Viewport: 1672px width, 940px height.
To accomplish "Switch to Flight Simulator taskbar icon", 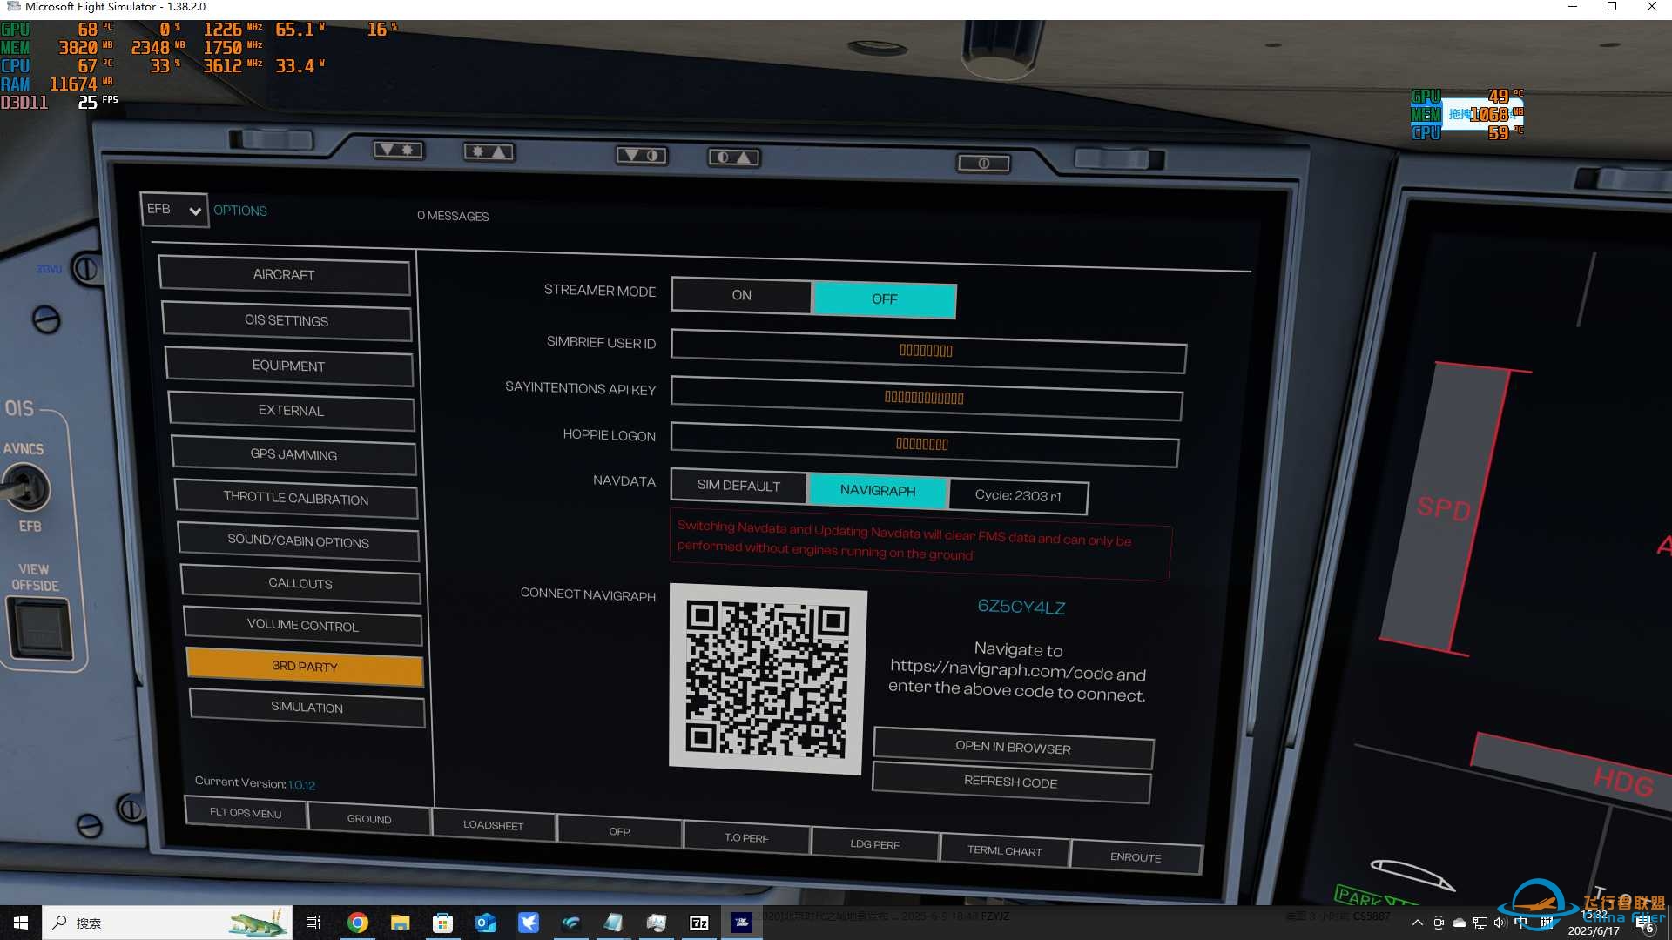I will click(x=742, y=923).
